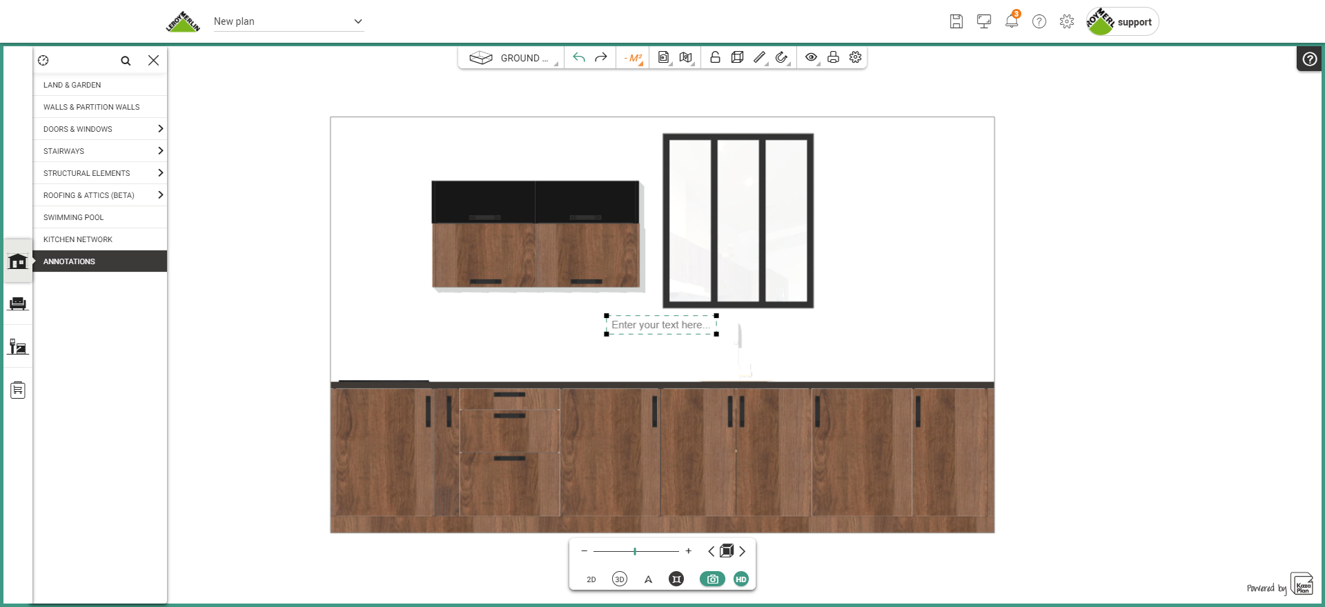
Task: Open the eye visibility options
Action: point(812,58)
